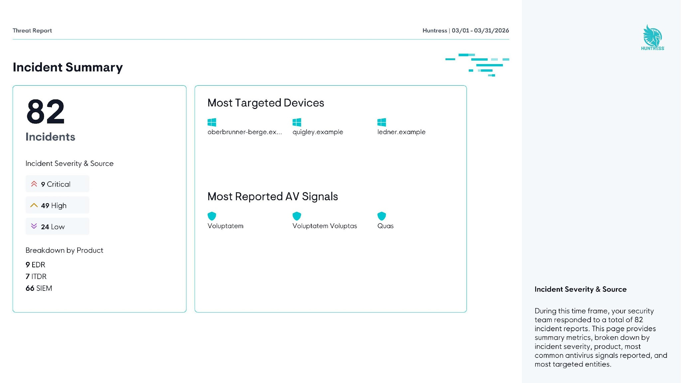This screenshot has width=681, height=383.
Task: Click the Voluptatem Voluptas signal label
Action: [325, 226]
